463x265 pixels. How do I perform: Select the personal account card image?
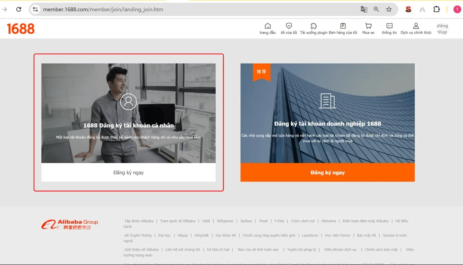(x=128, y=113)
